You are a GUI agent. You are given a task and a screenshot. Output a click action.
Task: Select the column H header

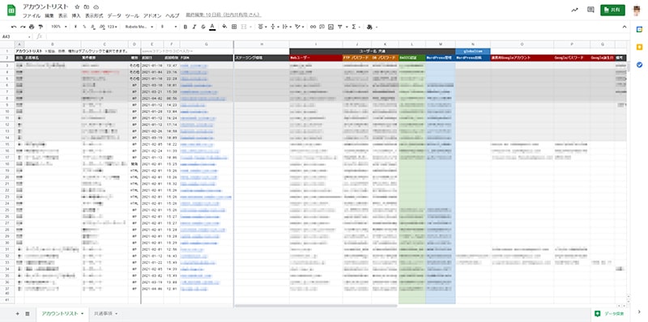pos(262,44)
